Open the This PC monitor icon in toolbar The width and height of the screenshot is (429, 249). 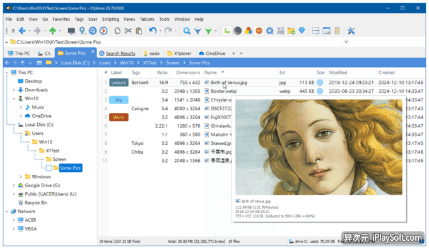[71, 31]
